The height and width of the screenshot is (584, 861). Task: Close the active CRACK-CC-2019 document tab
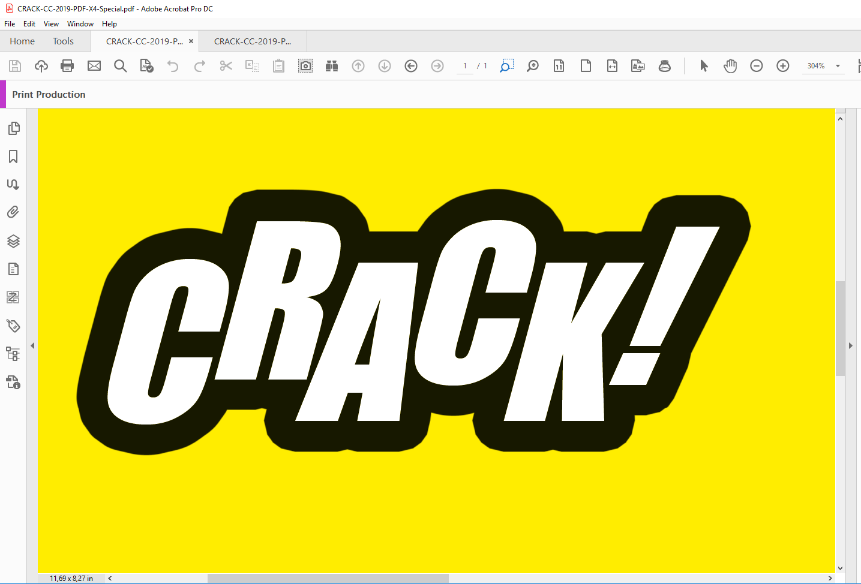pos(191,41)
